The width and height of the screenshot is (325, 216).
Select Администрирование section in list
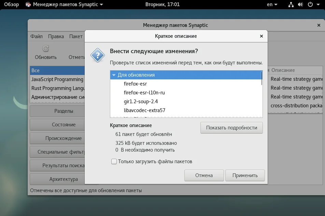(x=57, y=97)
